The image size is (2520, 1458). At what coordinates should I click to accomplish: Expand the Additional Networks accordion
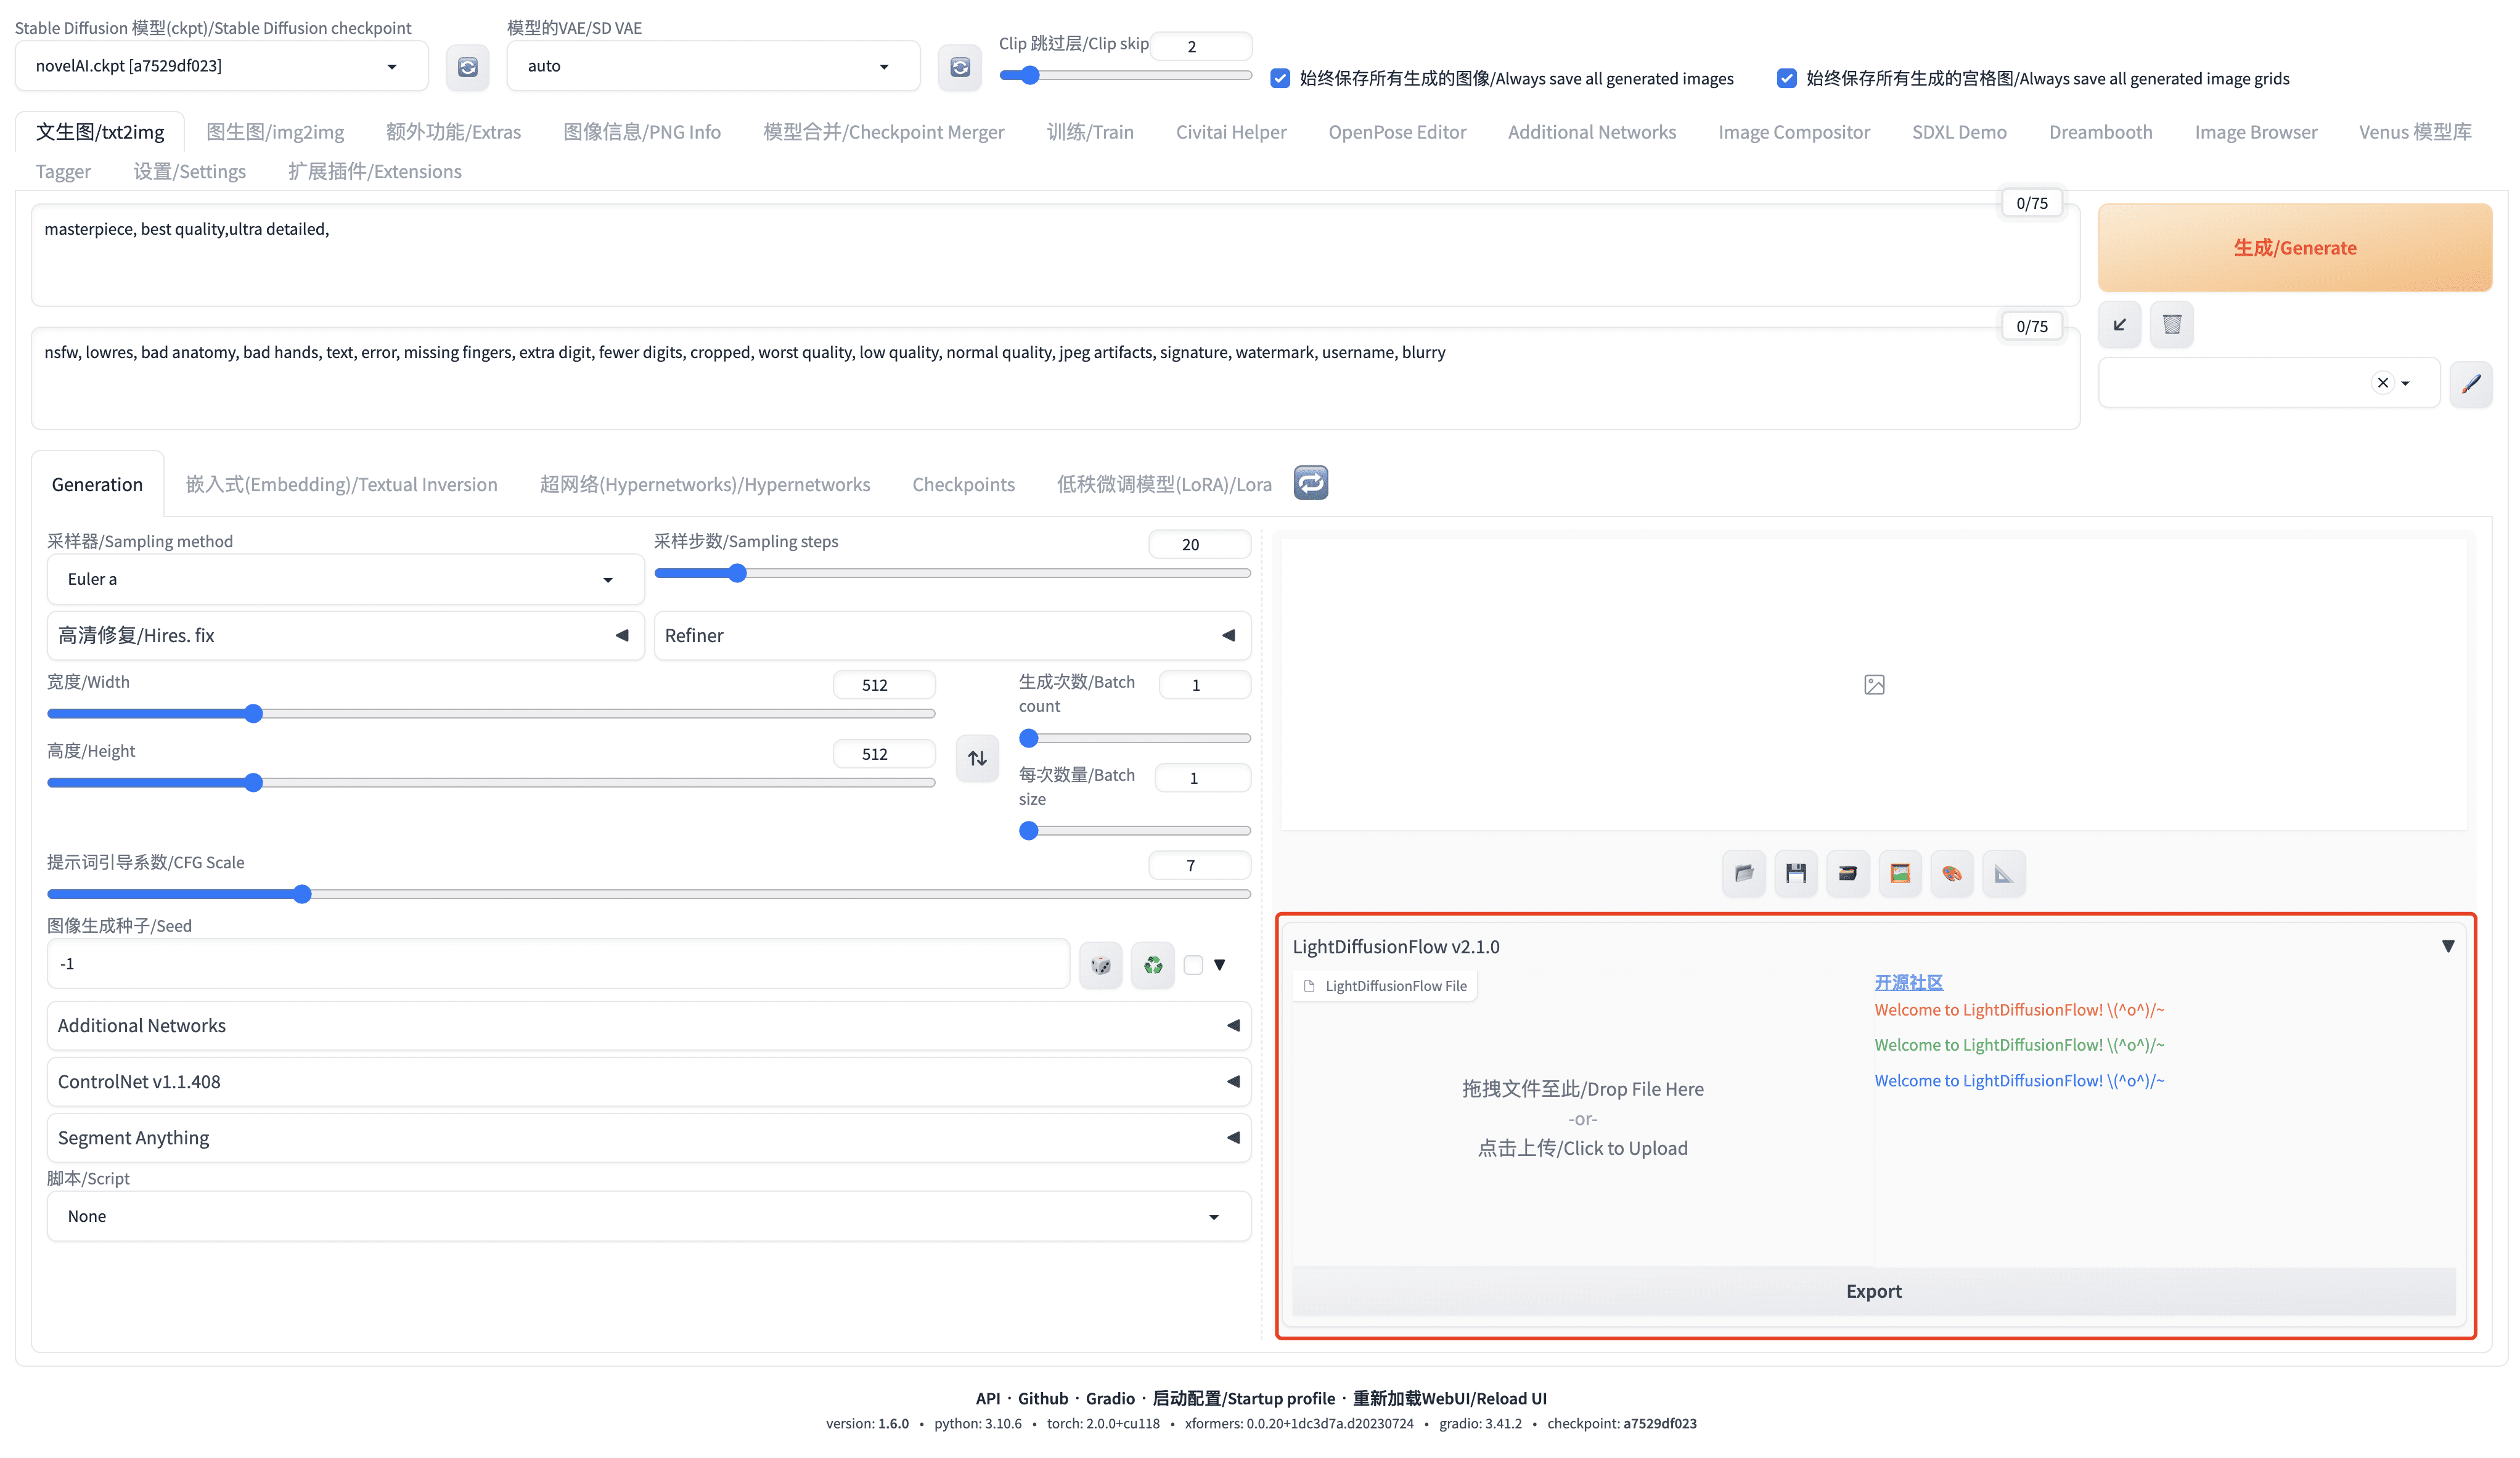(x=648, y=1025)
